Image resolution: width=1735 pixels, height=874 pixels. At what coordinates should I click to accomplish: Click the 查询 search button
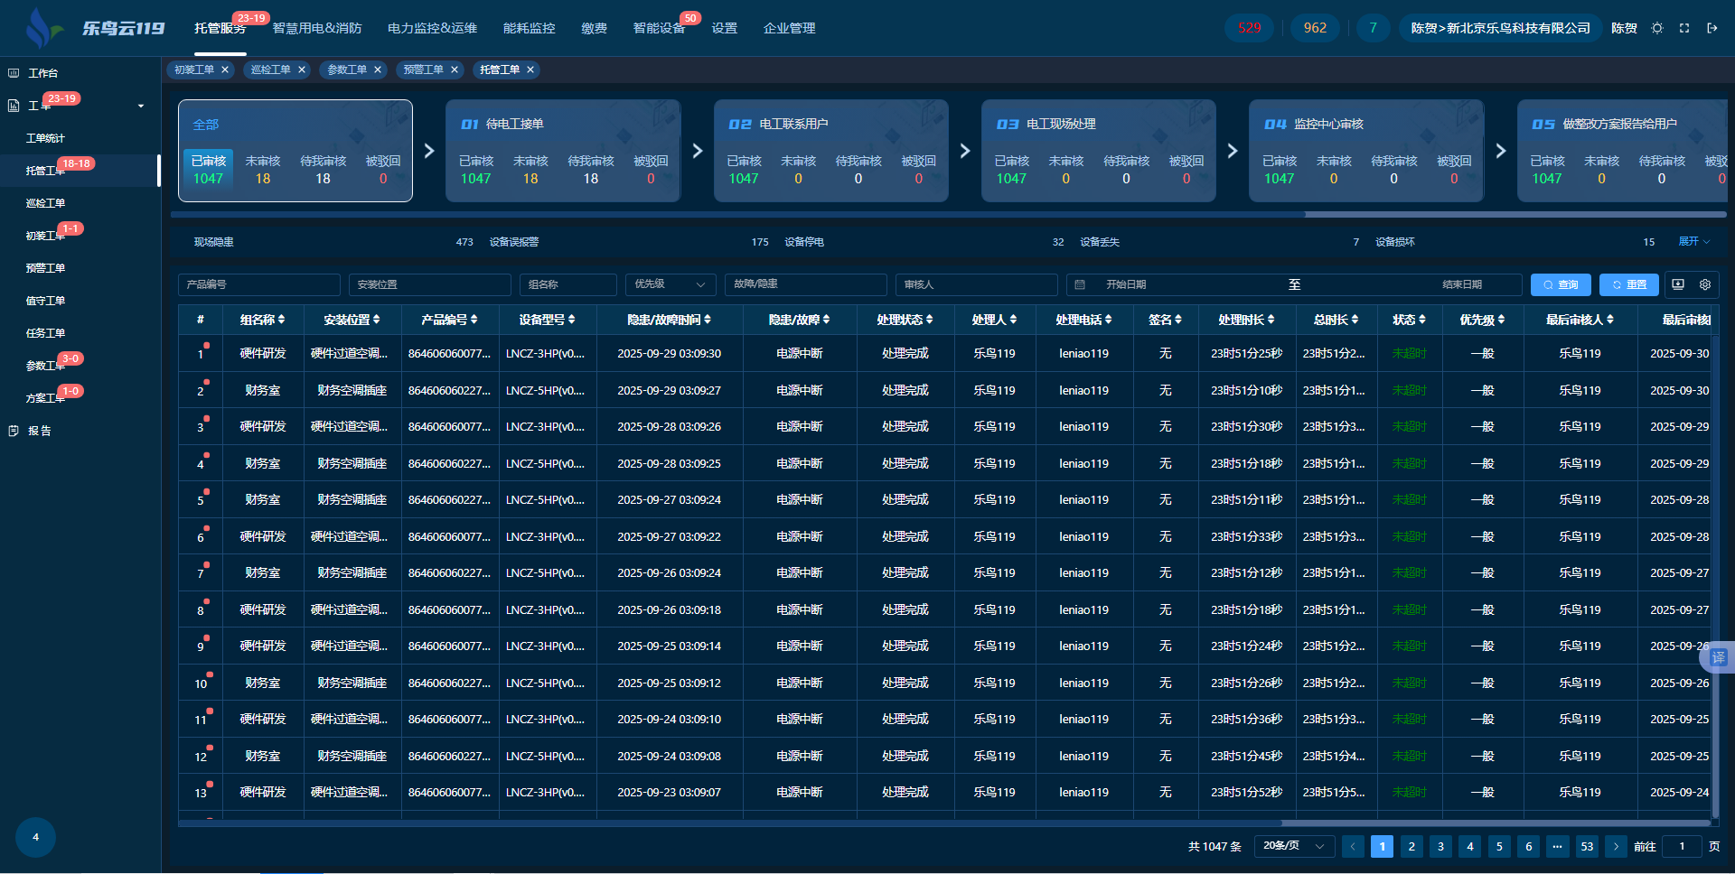(x=1561, y=284)
